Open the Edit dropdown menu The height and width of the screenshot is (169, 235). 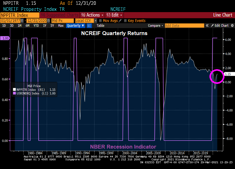coord(114,15)
